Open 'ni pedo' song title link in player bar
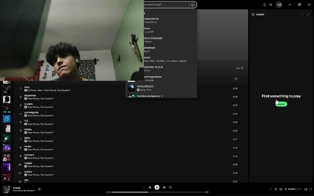Screen dimensions: 314x196 pyautogui.click(x=17, y=188)
